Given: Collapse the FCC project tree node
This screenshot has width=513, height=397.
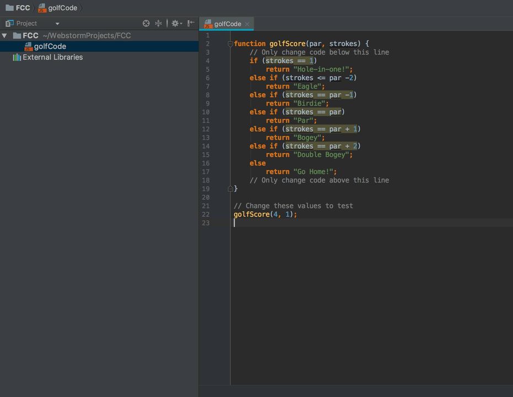Looking at the screenshot, I should [5, 36].
